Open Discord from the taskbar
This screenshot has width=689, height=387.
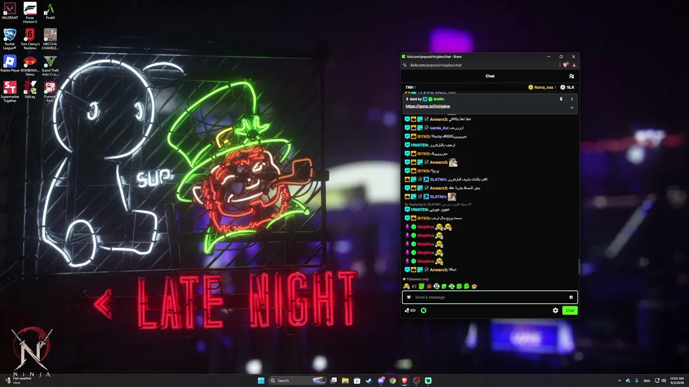pos(381,381)
